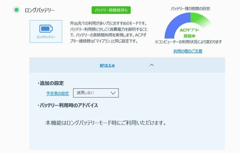Viewport: 240px width, 153px height.
Task: Click the battery remaining time gauge
Action: click(188, 25)
